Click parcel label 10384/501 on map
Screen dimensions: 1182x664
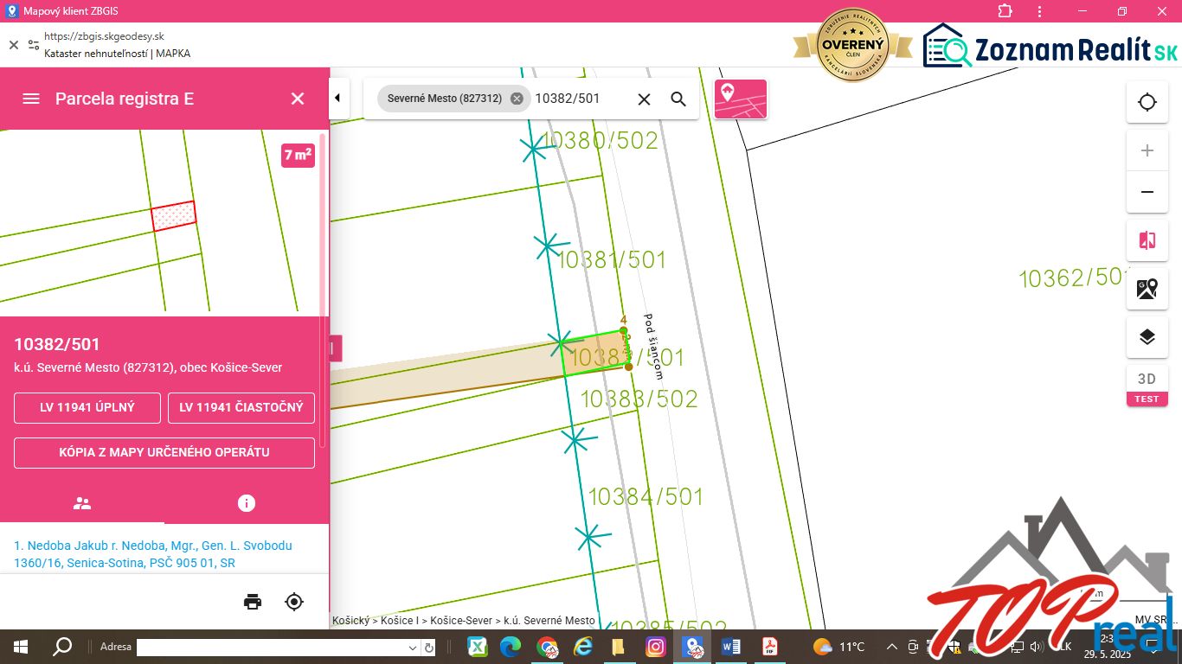tap(646, 496)
